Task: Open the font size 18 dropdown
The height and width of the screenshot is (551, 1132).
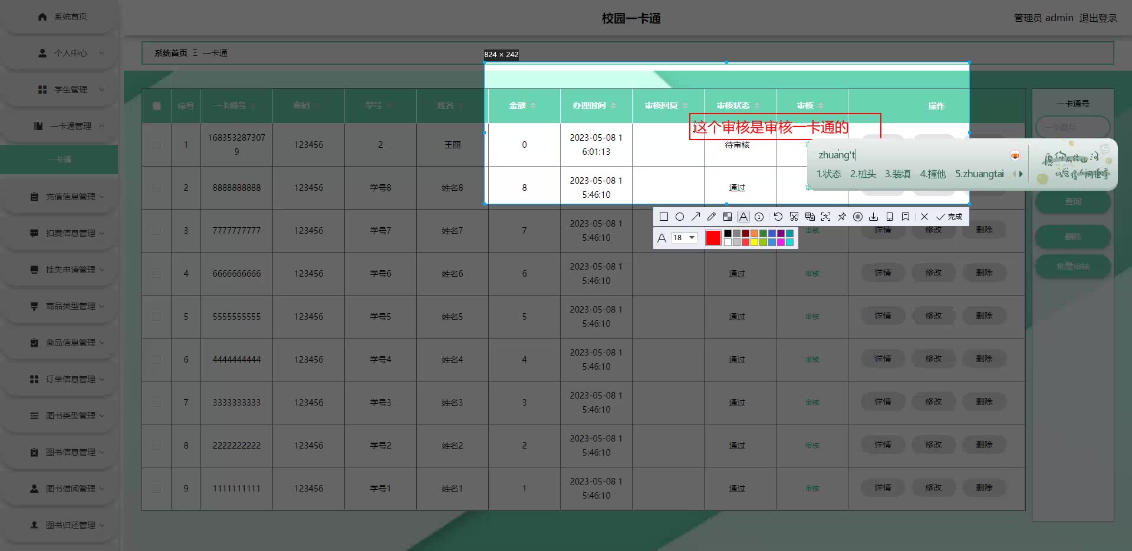Action: (685, 238)
